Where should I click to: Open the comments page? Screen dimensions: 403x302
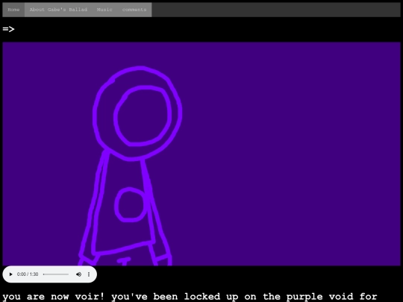click(134, 10)
